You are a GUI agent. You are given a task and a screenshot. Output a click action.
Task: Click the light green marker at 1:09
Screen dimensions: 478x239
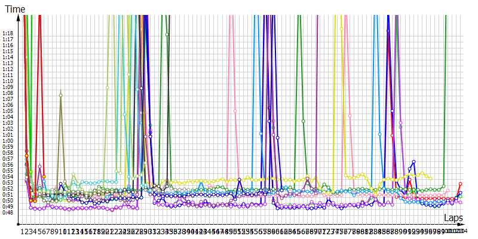[107, 87]
